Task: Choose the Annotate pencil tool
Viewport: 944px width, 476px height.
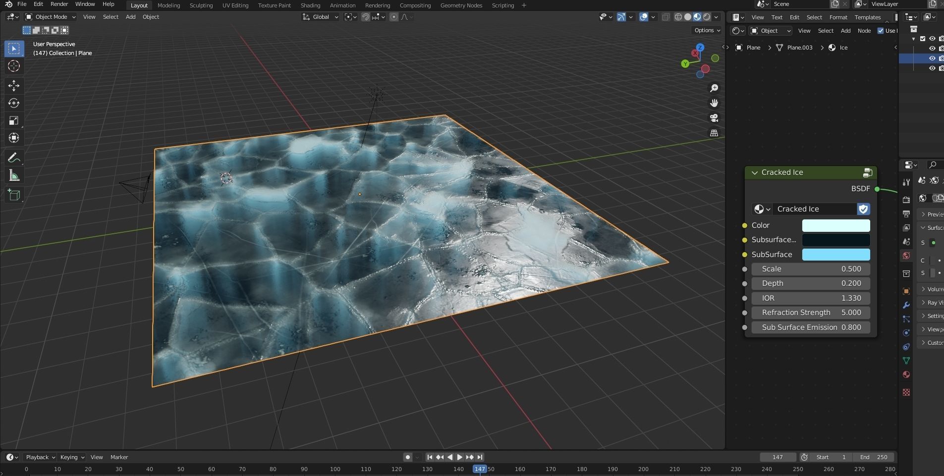Action: tap(14, 158)
